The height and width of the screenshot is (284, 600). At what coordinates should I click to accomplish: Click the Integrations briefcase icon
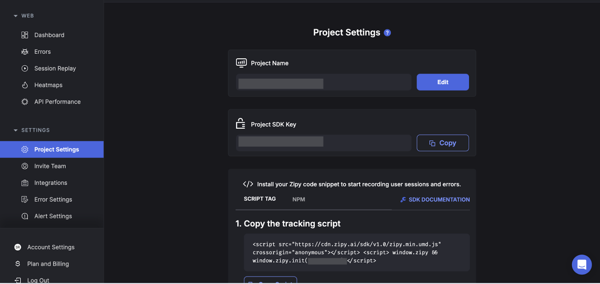25,183
